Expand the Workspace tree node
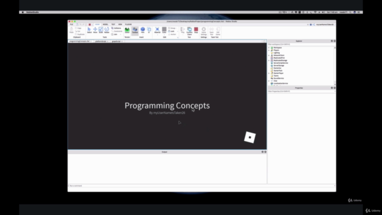 pyautogui.click(x=269, y=48)
